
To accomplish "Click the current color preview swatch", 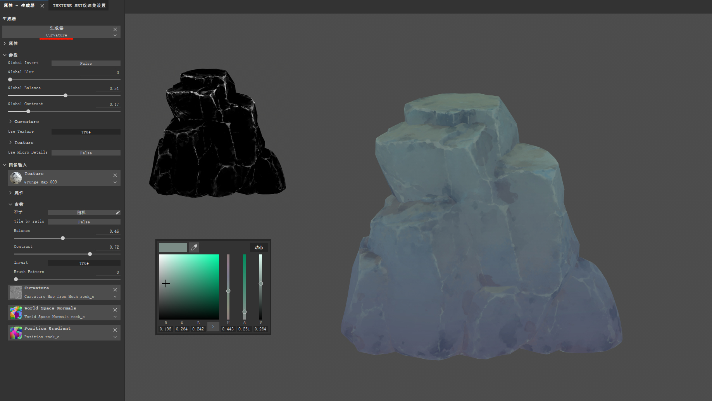I will click(x=173, y=247).
